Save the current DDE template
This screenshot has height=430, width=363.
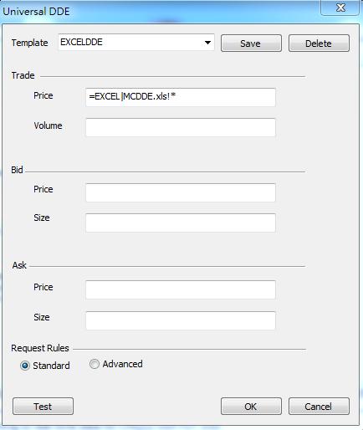point(251,44)
